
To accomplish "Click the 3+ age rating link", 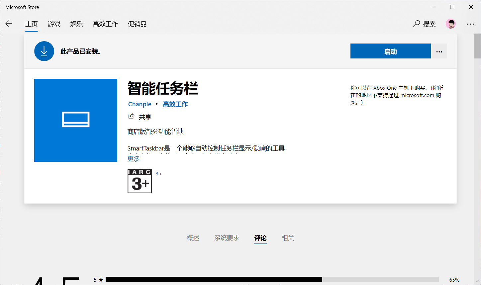I will click(x=159, y=174).
